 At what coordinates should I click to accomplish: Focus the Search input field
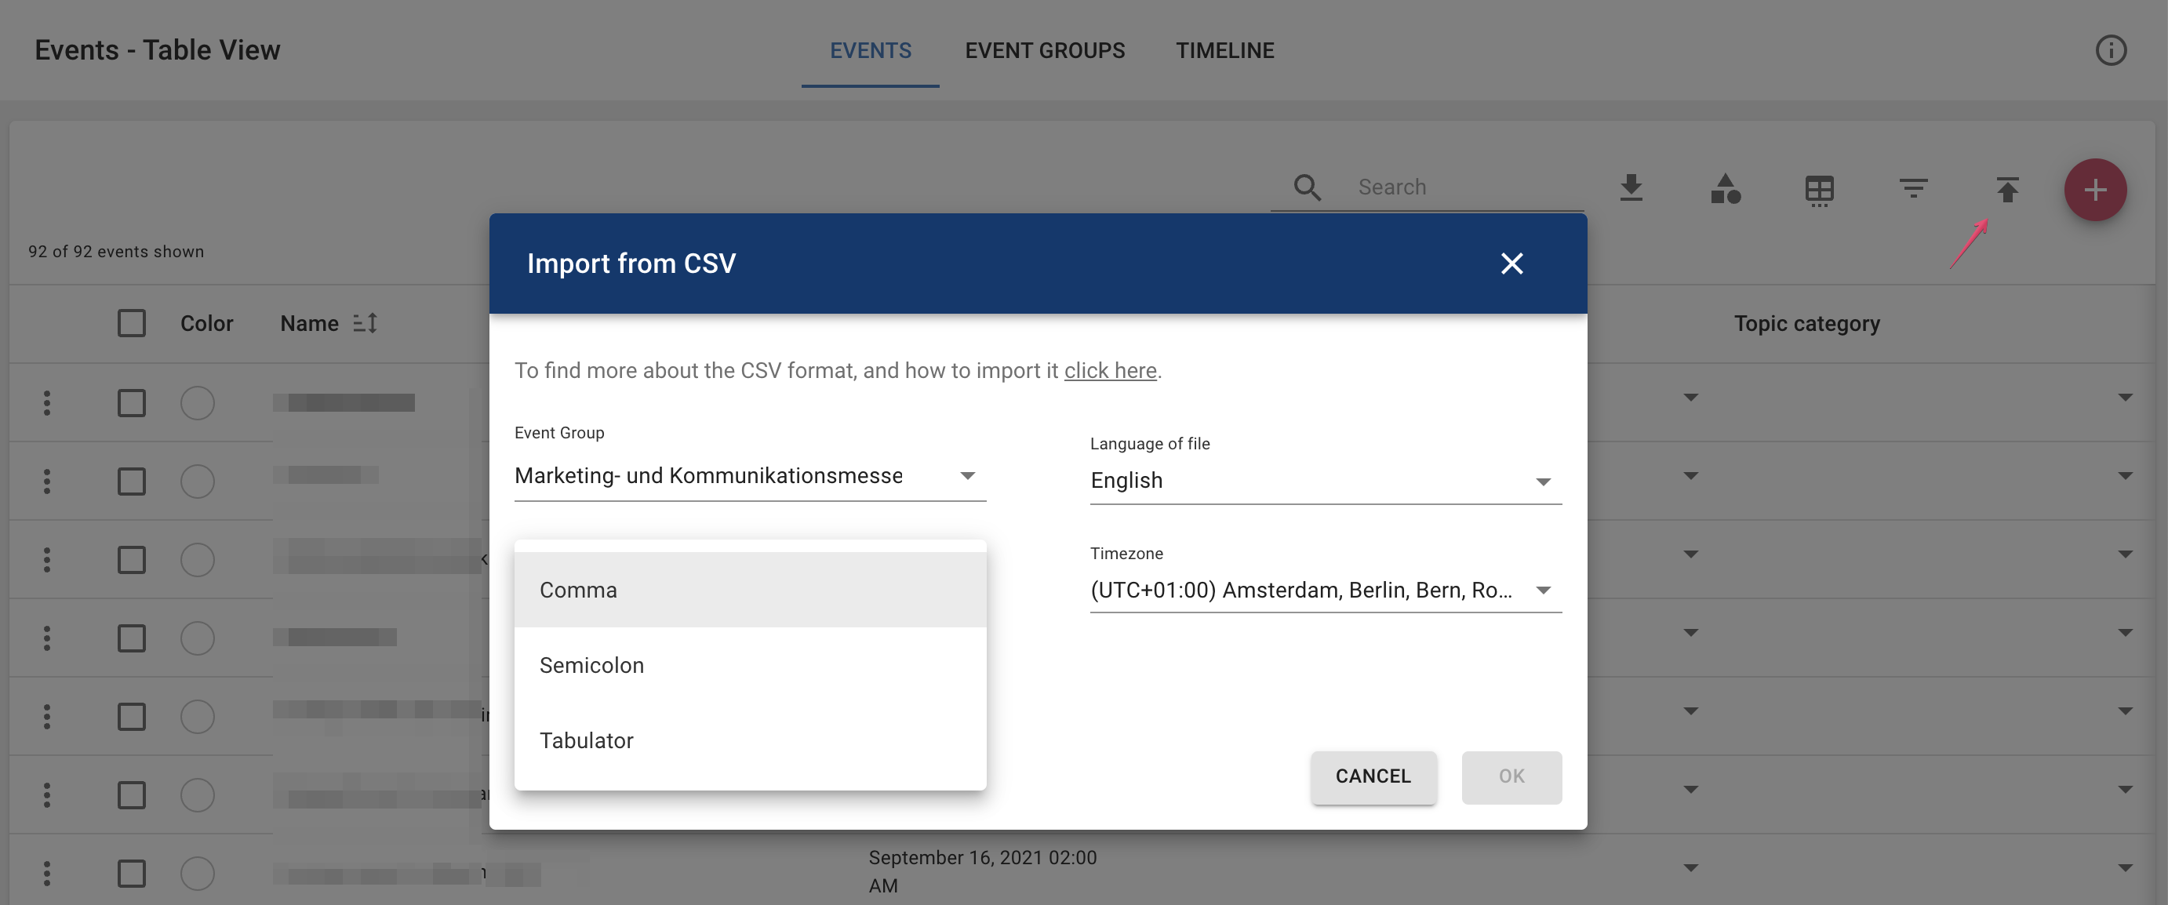tap(1468, 187)
